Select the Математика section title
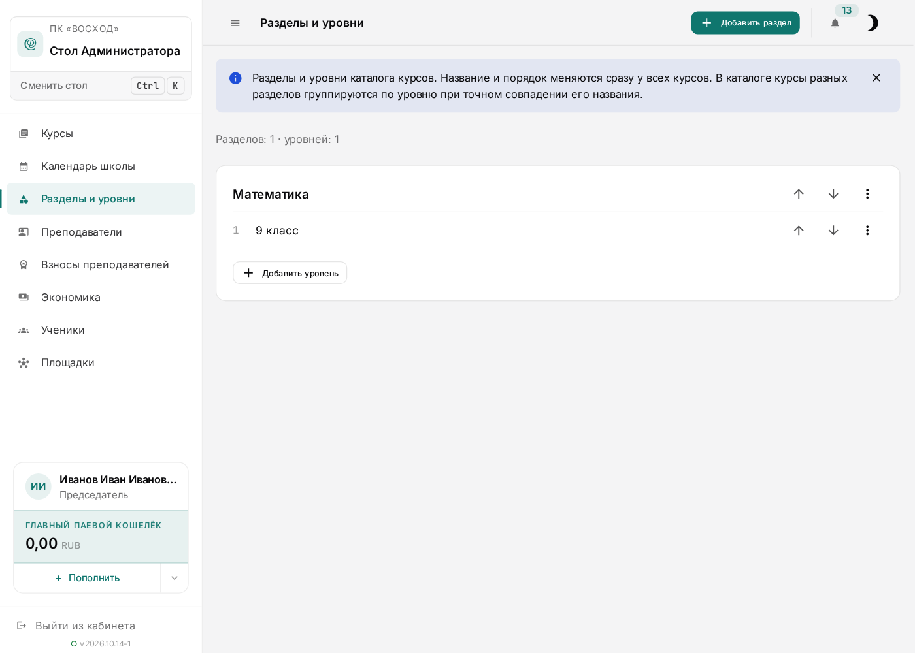The width and height of the screenshot is (915, 653). point(271,194)
